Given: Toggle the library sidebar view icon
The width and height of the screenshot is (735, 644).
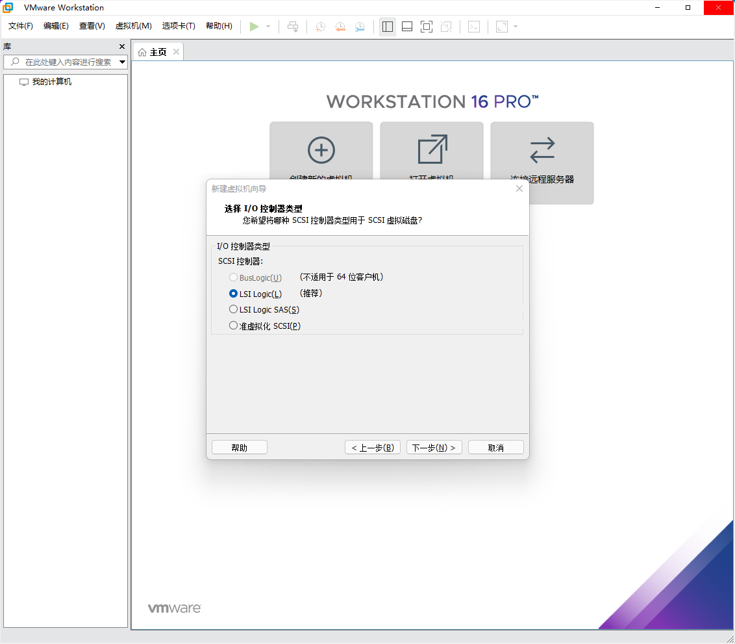Looking at the screenshot, I should click(x=388, y=27).
